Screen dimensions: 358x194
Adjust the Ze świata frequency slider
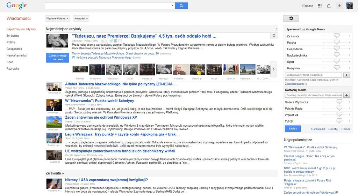[x=337, y=36]
